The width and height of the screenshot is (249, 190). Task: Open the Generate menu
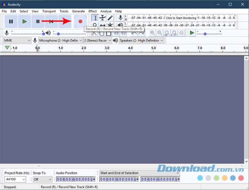pos(78,11)
